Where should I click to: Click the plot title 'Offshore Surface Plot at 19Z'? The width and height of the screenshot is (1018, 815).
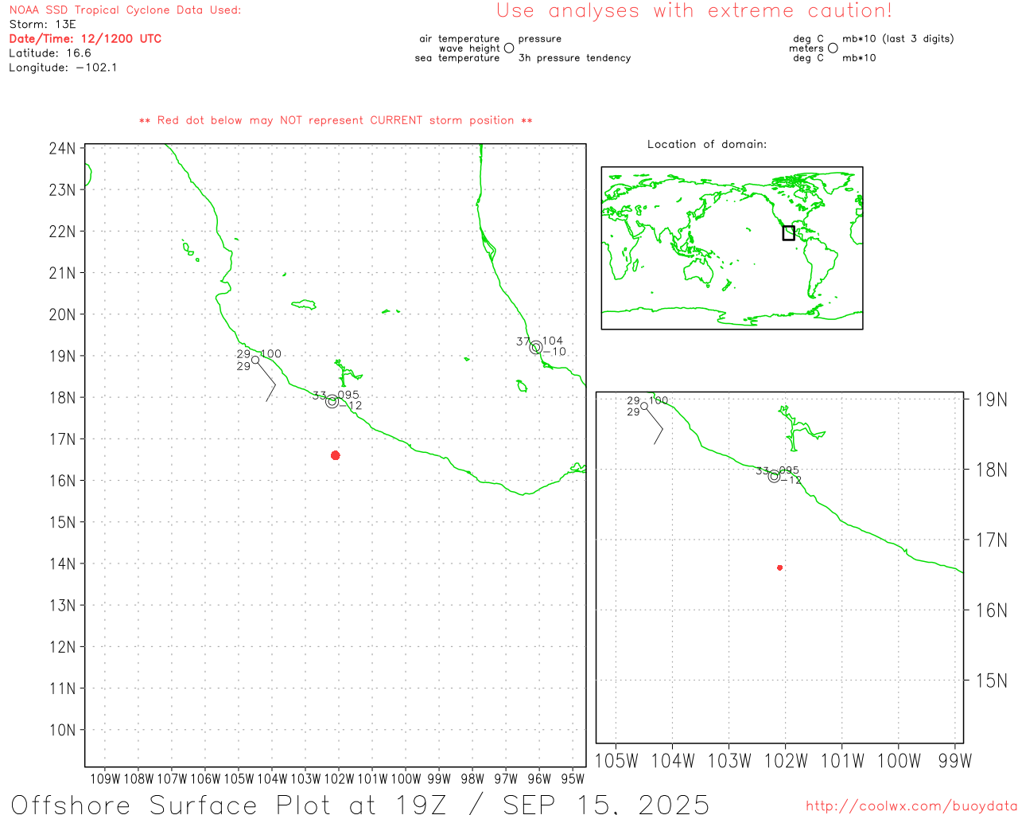pos(229,804)
